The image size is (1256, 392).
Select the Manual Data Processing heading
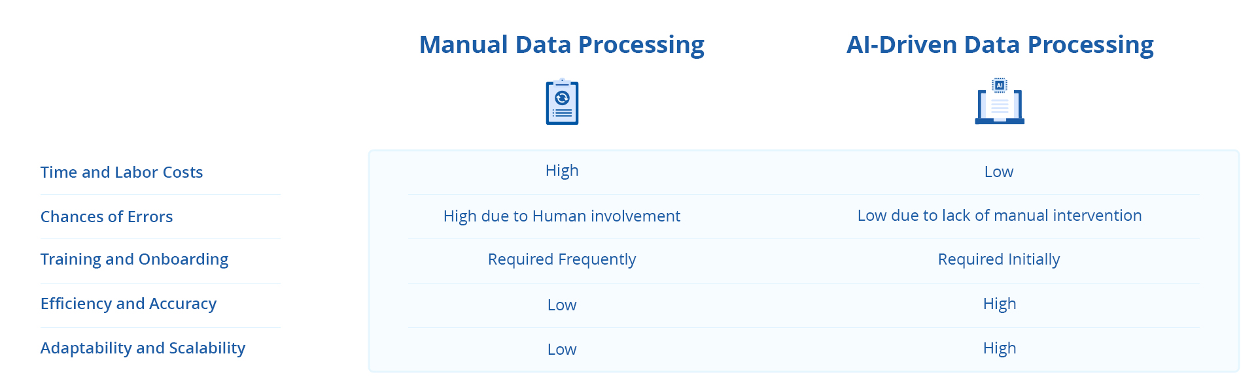561,44
